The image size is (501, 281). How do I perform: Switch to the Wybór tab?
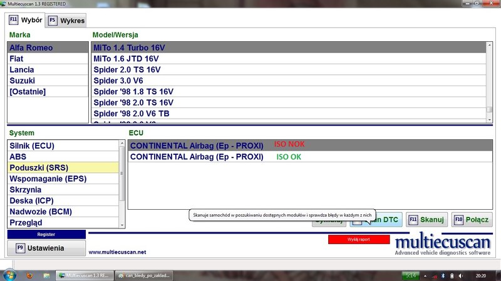coord(25,20)
